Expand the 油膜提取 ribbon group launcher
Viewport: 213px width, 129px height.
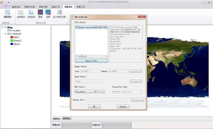coord(14,23)
